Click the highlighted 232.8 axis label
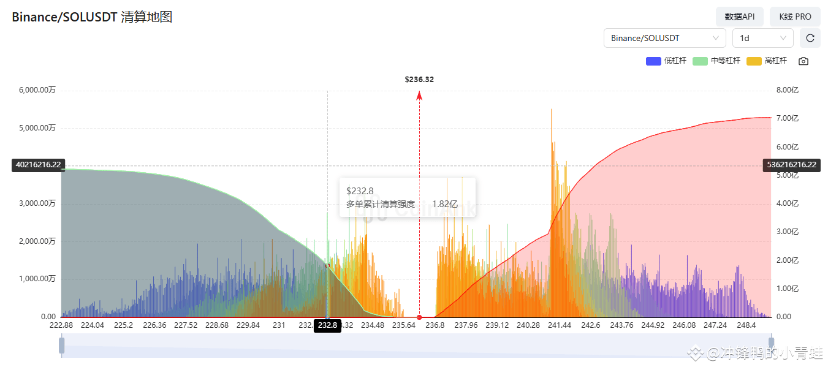Viewport: 828px width, 367px height. click(327, 326)
